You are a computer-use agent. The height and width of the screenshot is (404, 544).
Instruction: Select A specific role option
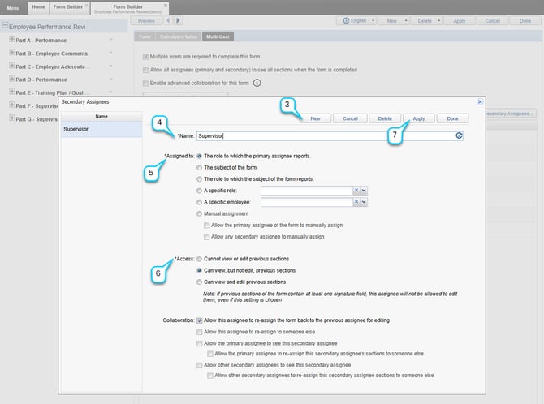coord(199,191)
